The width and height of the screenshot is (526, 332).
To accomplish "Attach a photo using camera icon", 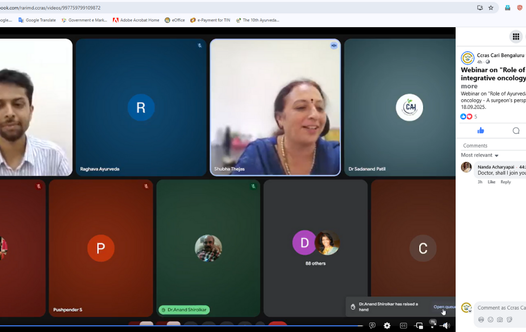I will click(500, 320).
